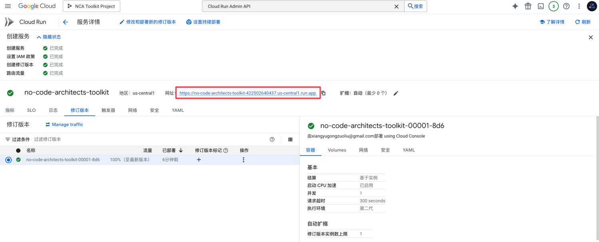
Task: Click 修改和部署新的修订版本 button
Action: click(148, 22)
